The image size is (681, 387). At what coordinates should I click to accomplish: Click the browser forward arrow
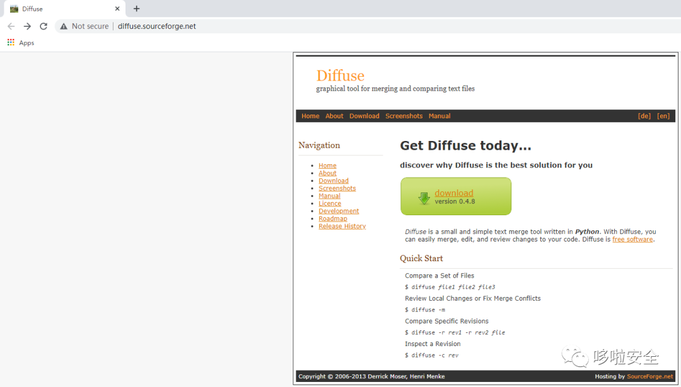tap(27, 26)
